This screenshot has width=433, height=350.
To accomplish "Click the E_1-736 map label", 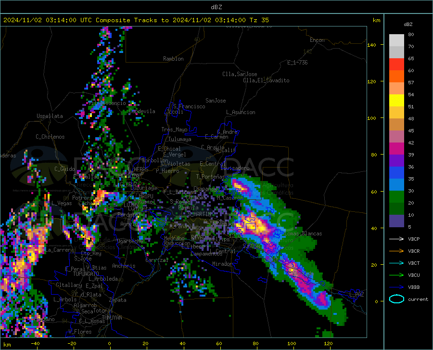I will point(297,63).
